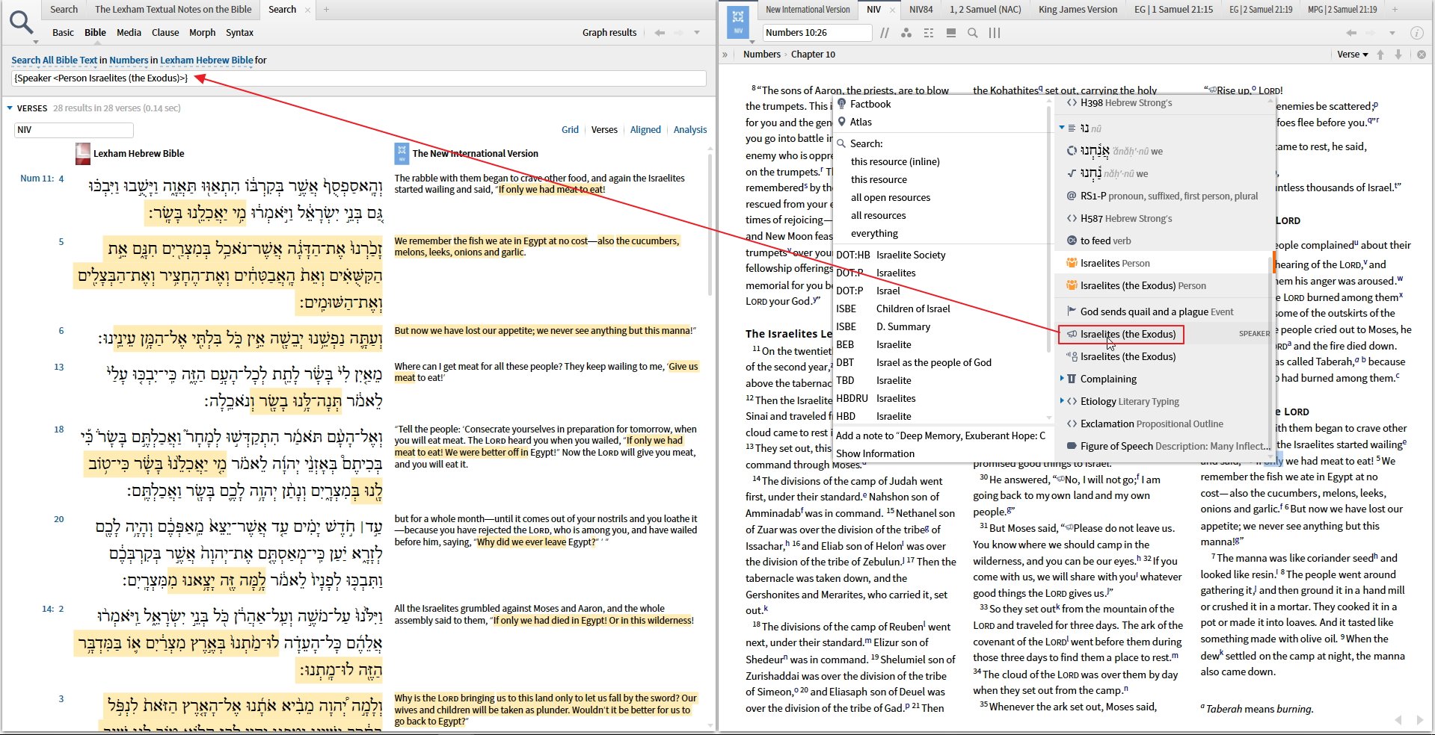Open the 1, 2 Samuel (NAC) tab
1435x735 pixels.
click(x=985, y=10)
